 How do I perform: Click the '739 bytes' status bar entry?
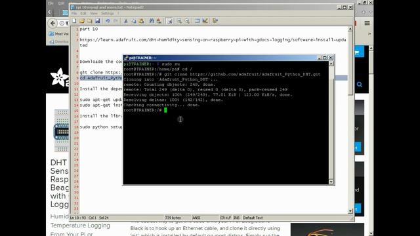(x=173, y=218)
